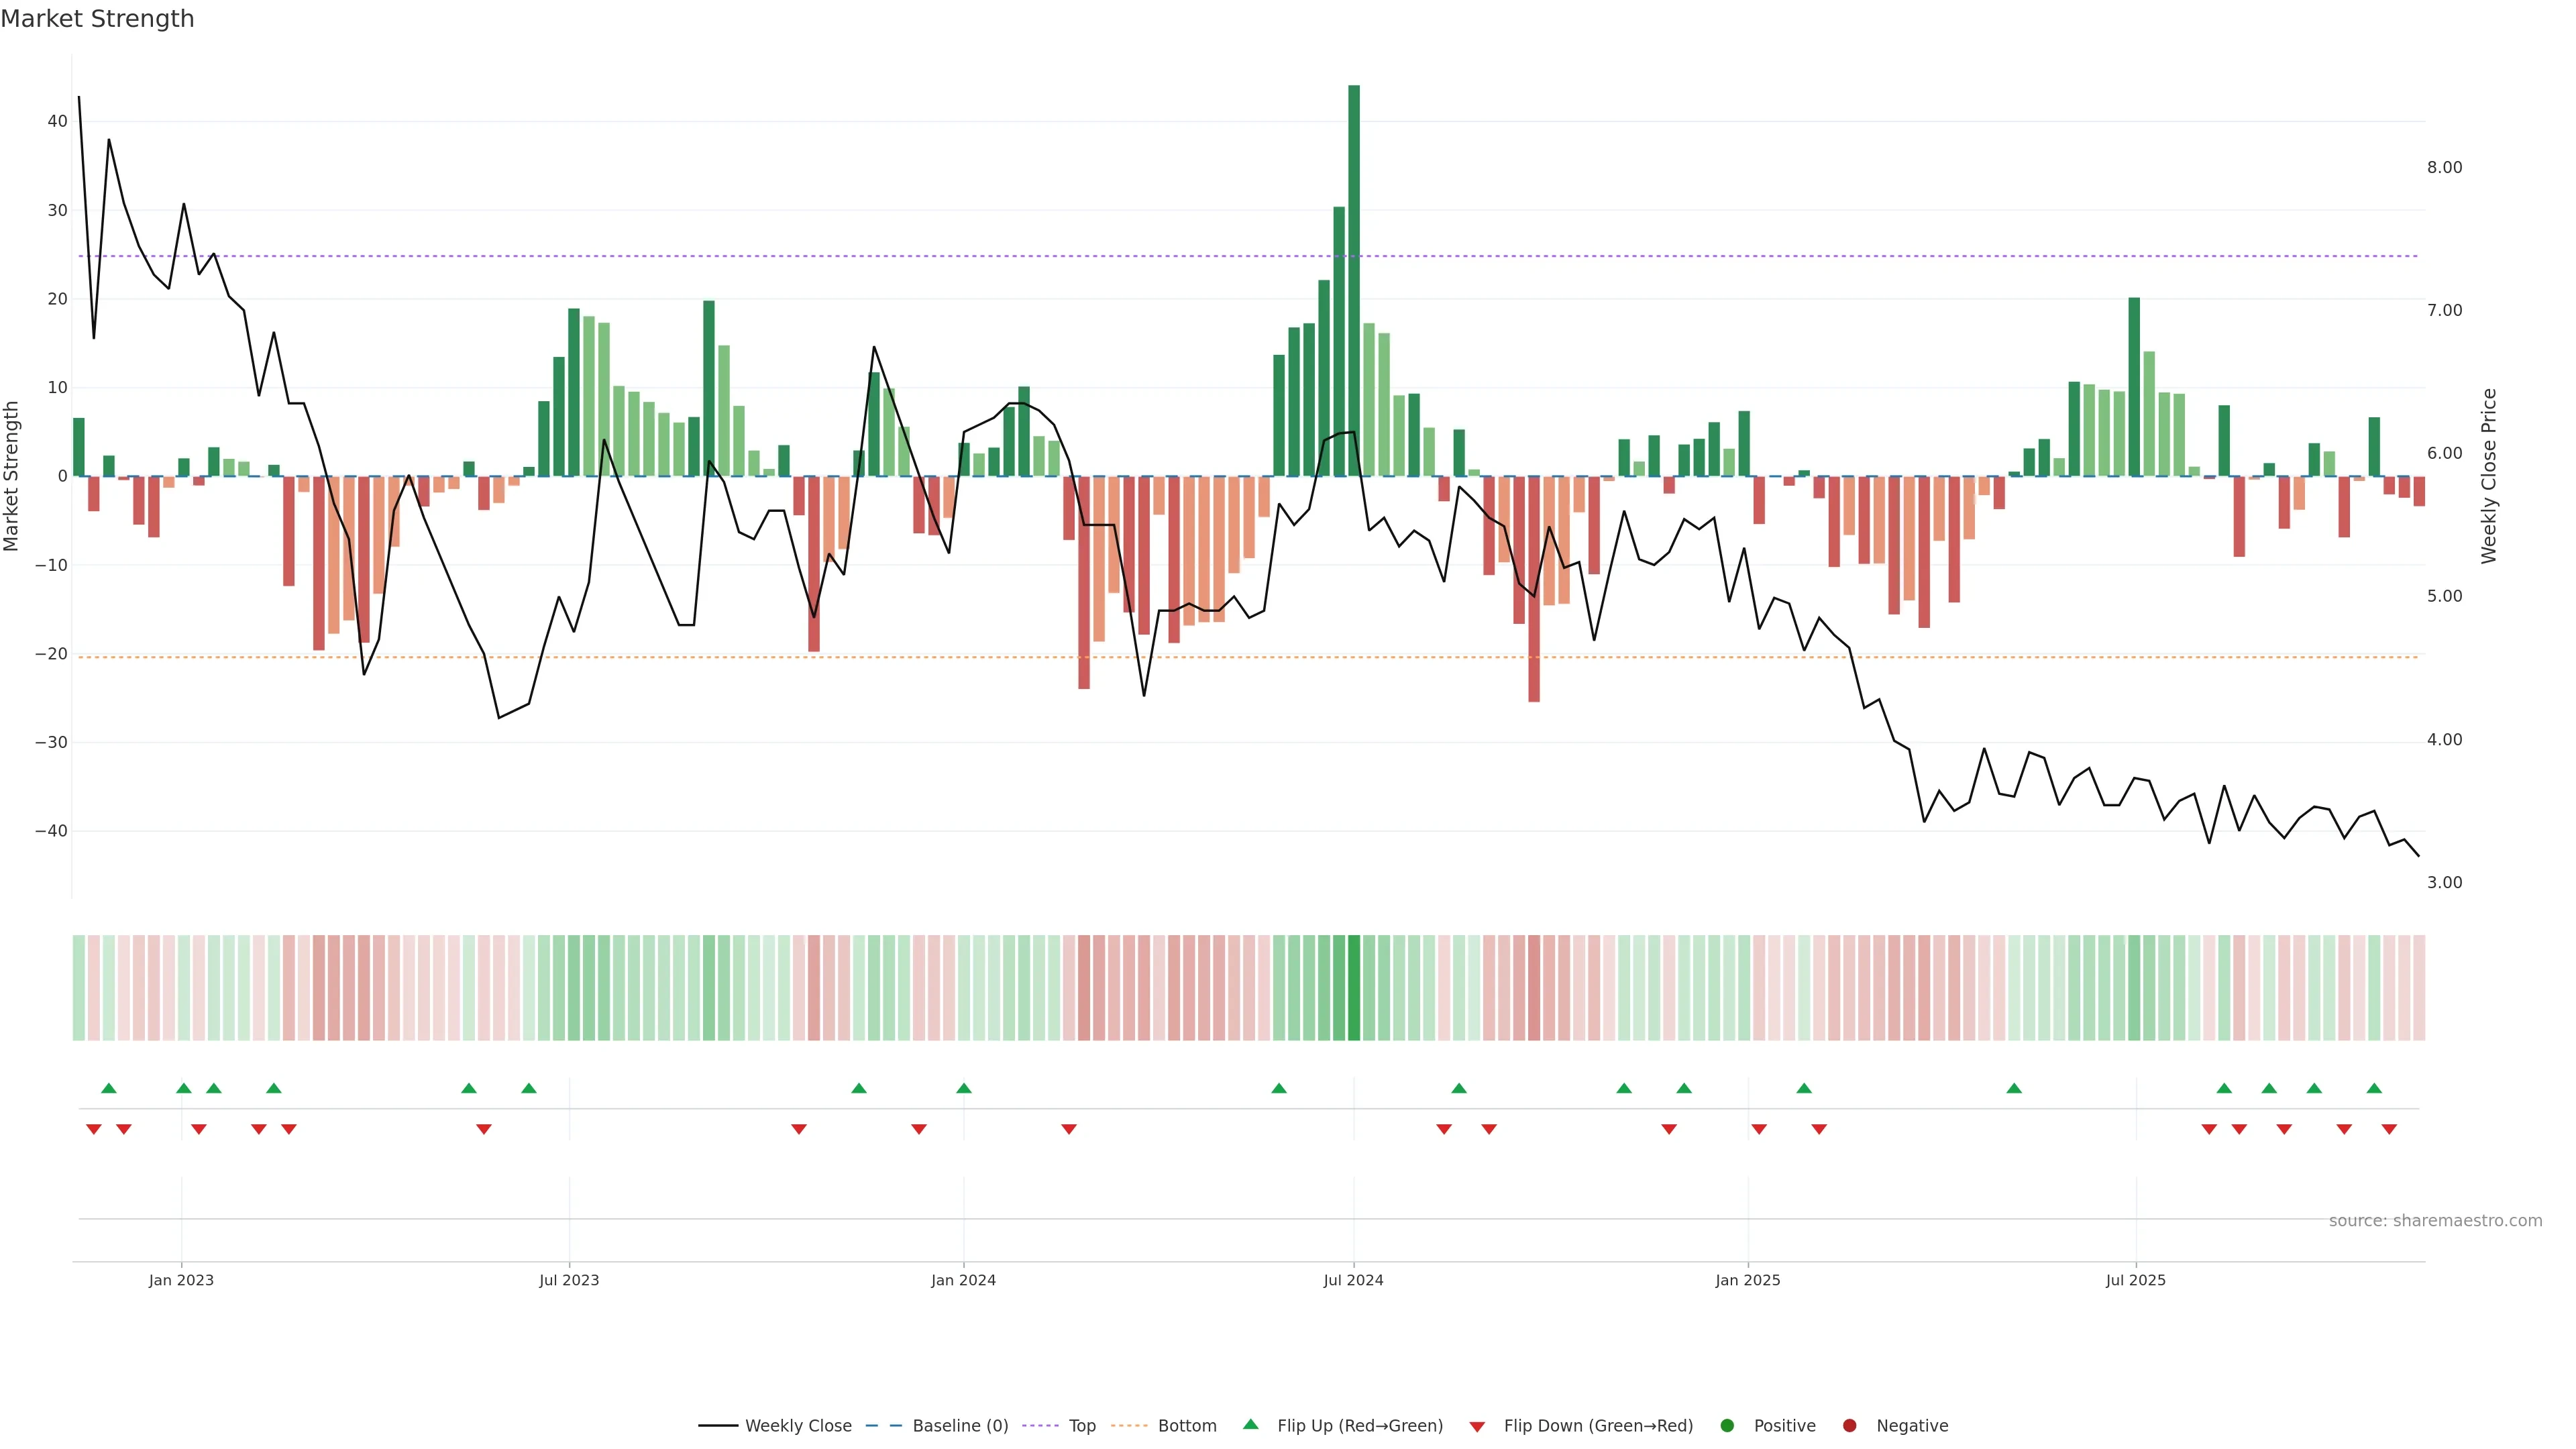Viewport: 2576px width, 1449px height.
Task: Click red Flip Down triangle in legend
Action: pos(1477,1426)
